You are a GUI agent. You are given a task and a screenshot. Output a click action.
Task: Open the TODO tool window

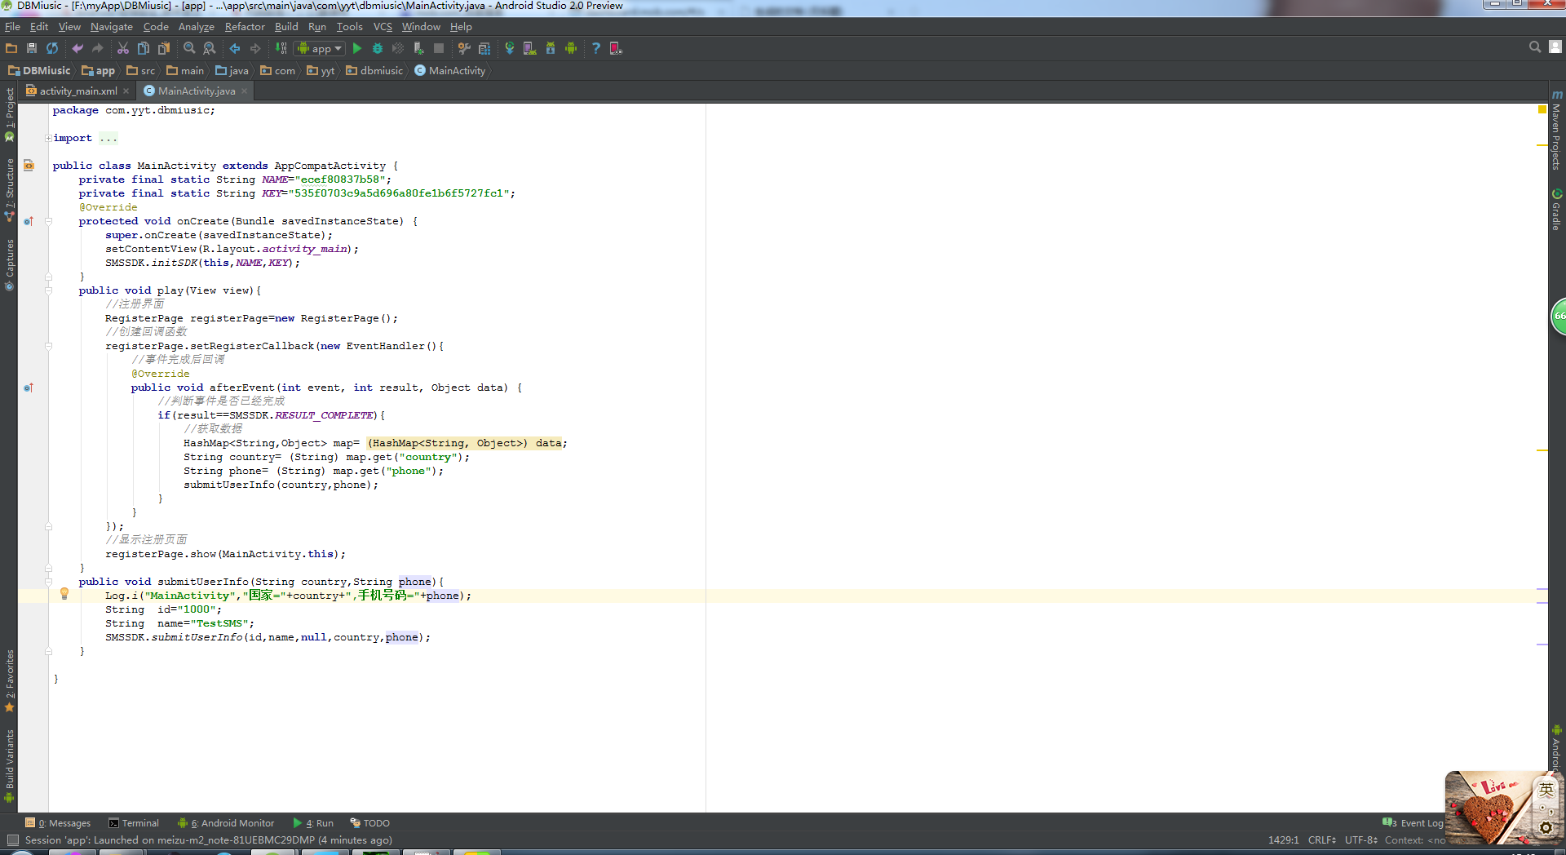click(369, 823)
